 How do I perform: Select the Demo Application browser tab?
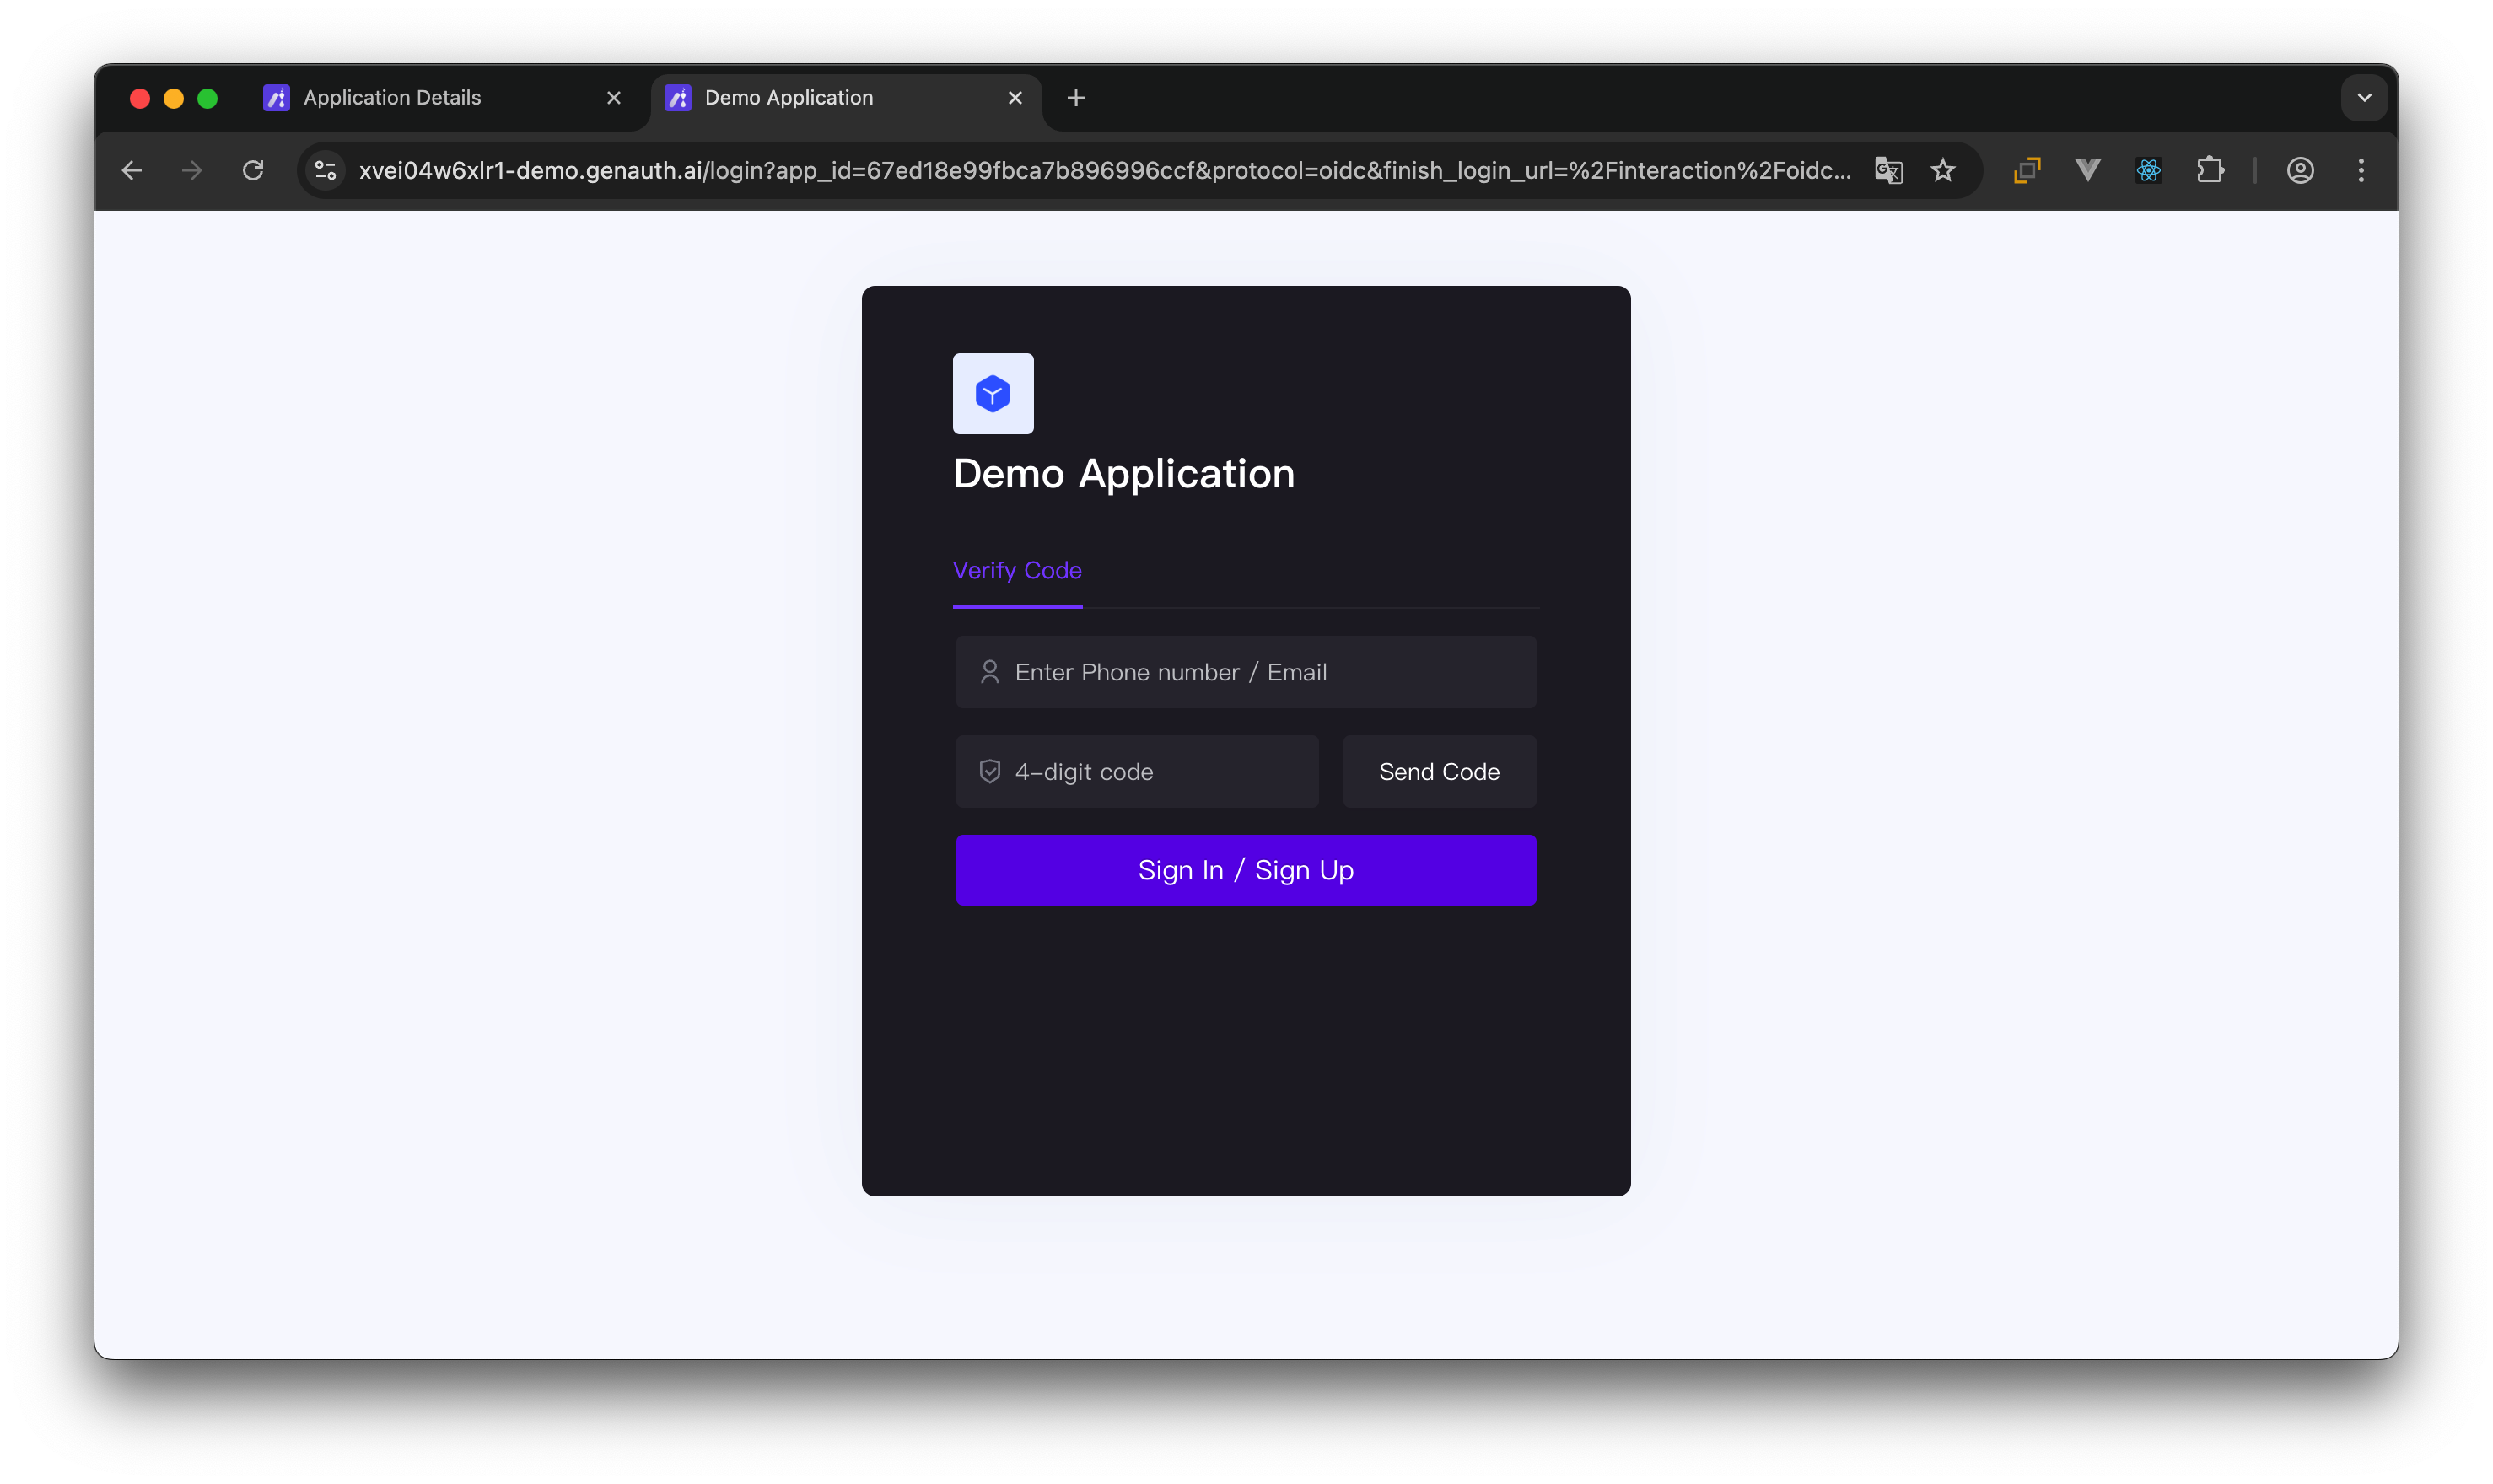pos(846,98)
